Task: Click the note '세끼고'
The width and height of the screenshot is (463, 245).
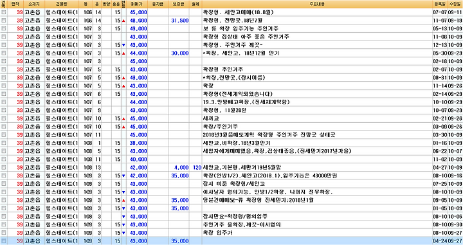Action: [x=211, y=118]
